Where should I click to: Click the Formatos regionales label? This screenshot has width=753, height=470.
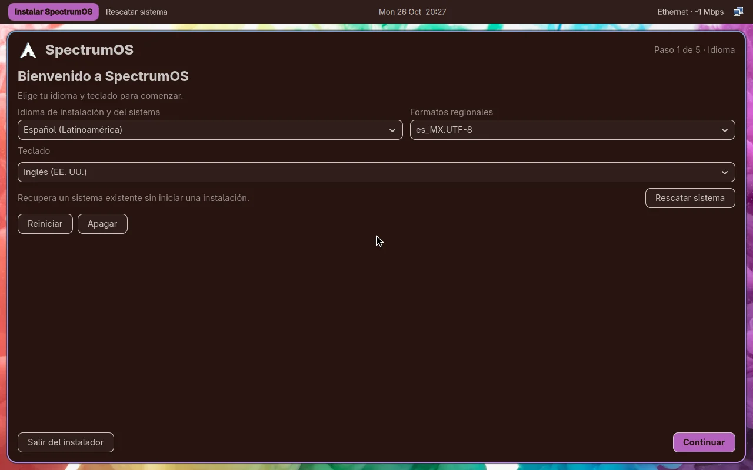click(x=451, y=112)
